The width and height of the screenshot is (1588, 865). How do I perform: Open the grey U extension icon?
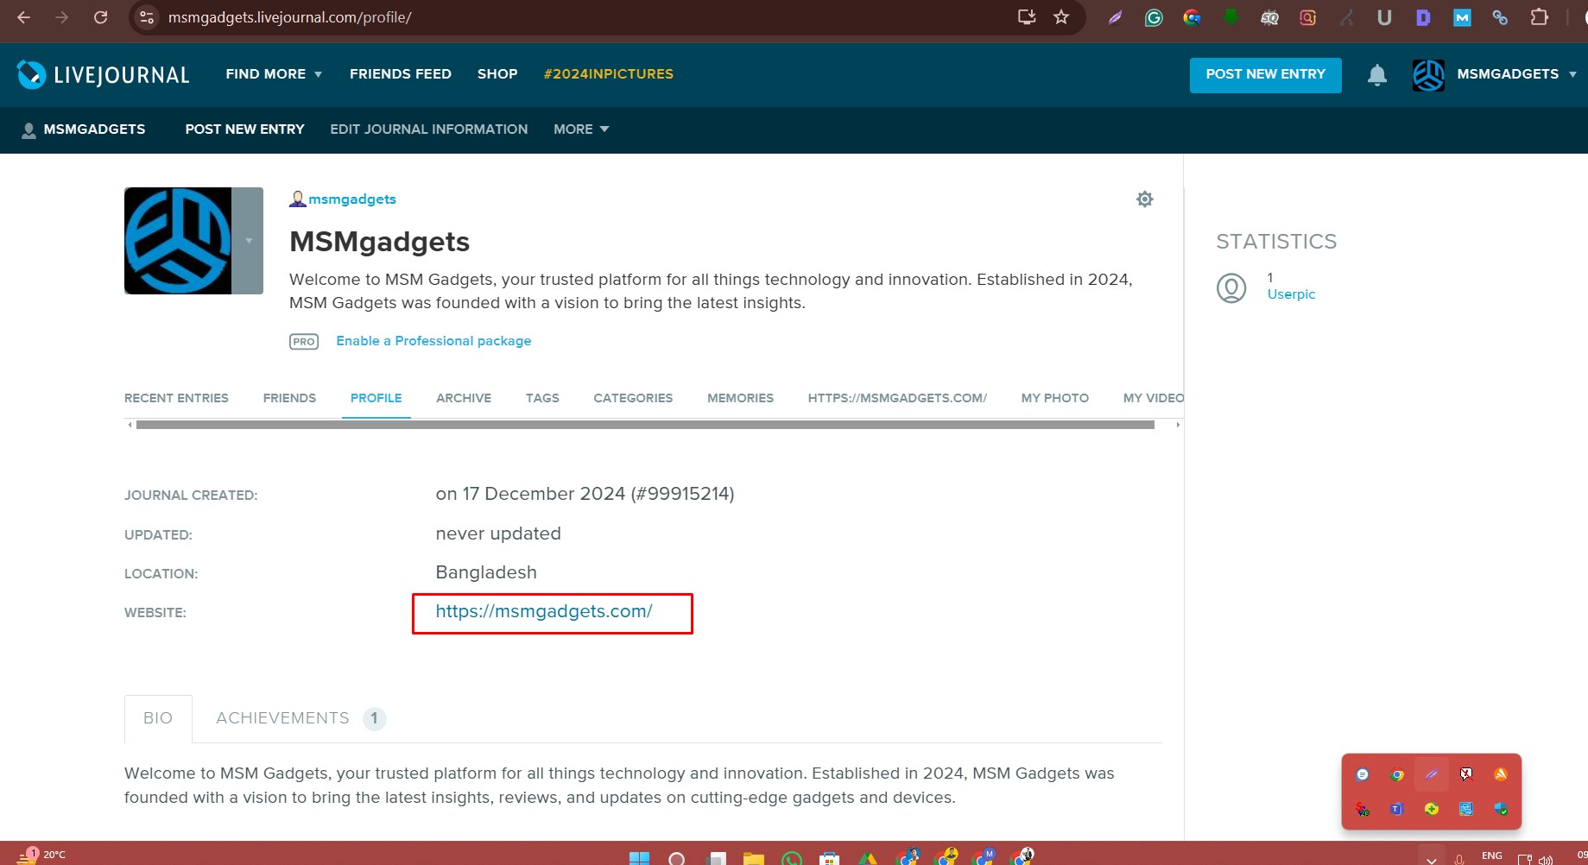[1384, 17]
